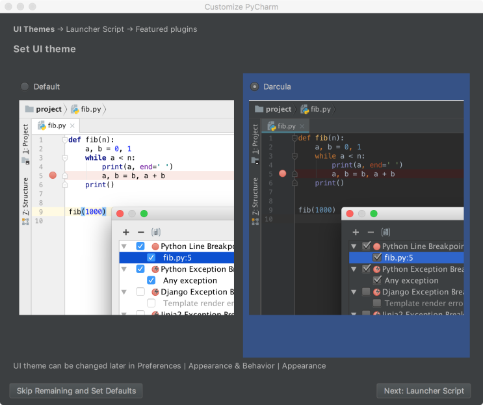Toggle Python Line Breakpoint checkbox in Default preview
The height and width of the screenshot is (405, 483).
click(x=140, y=246)
